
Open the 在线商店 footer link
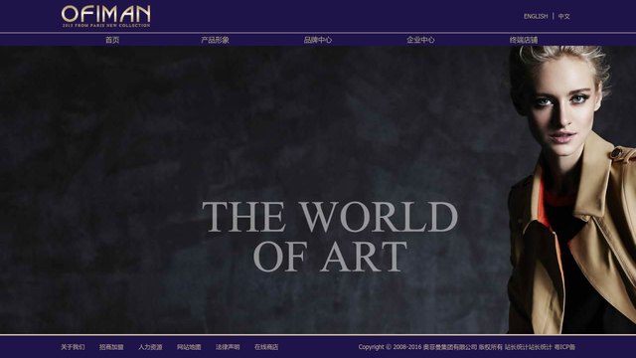tap(266, 347)
